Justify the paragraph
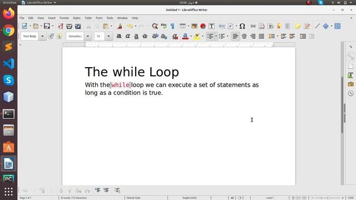Screen dimensions: 356x200 261,36
